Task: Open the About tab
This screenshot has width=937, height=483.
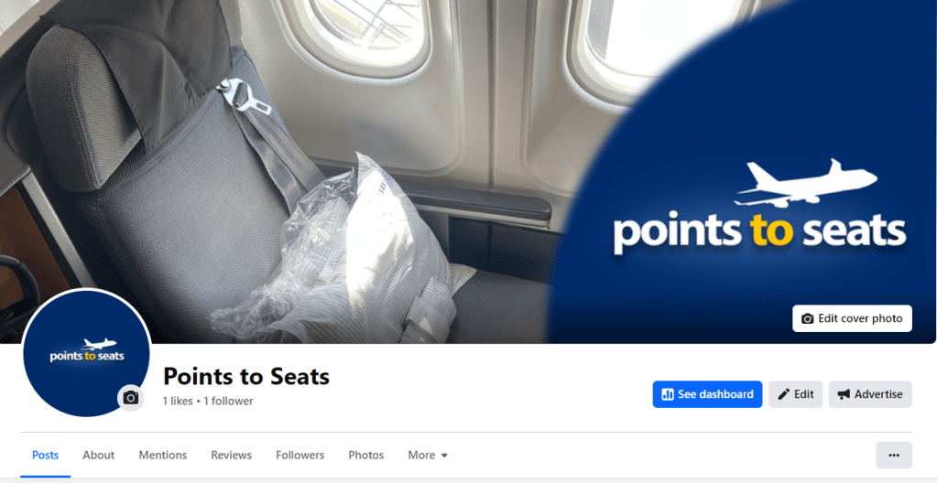Action: coord(99,455)
